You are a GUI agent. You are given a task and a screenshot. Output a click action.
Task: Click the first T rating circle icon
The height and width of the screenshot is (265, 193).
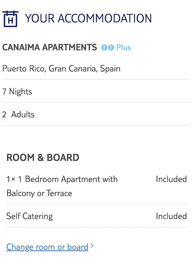point(104,48)
